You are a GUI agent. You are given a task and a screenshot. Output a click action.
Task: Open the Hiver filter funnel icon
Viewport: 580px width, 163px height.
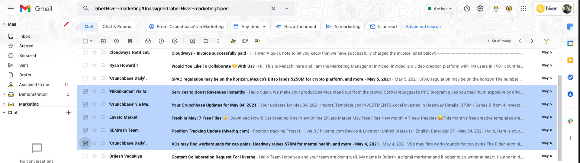546,41
